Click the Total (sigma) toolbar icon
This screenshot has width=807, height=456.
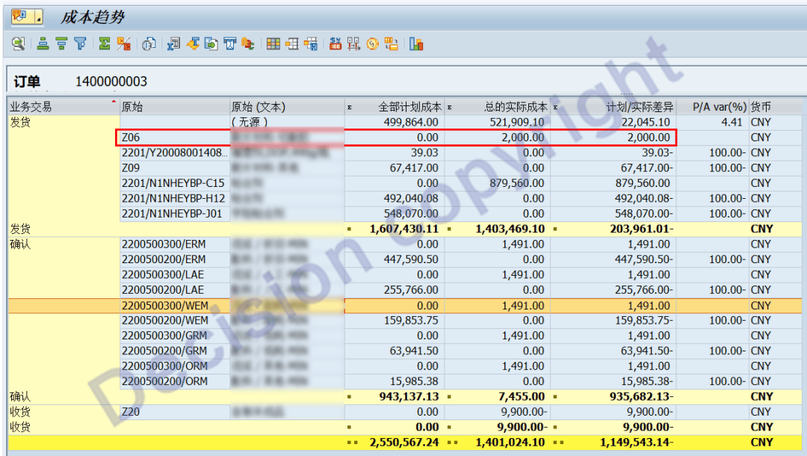pyautogui.click(x=105, y=44)
